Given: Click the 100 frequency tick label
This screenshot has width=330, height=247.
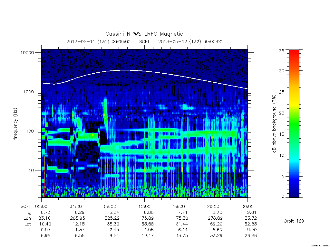Looking at the screenshot, I should [x=30, y=131].
